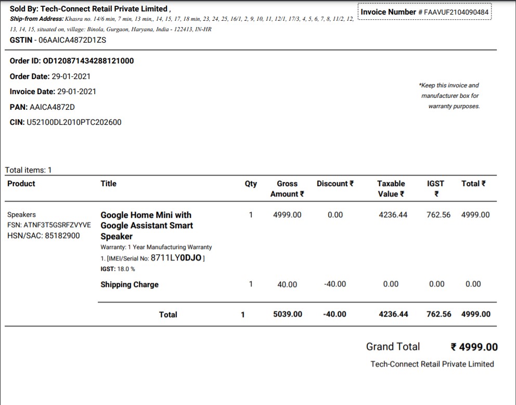Viewport: 516px width, 405px height.
Task: Click the Total row gross amount 5039.00
Action: tap(288, 315)
